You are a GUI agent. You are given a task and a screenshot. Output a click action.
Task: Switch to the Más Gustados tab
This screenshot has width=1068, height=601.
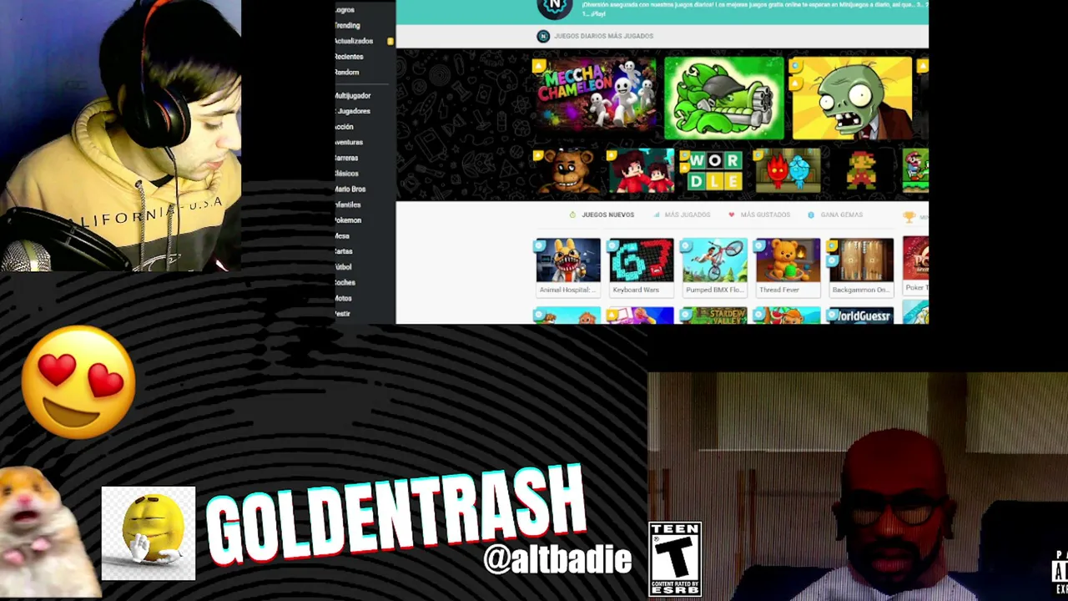(x=765, y=215)
